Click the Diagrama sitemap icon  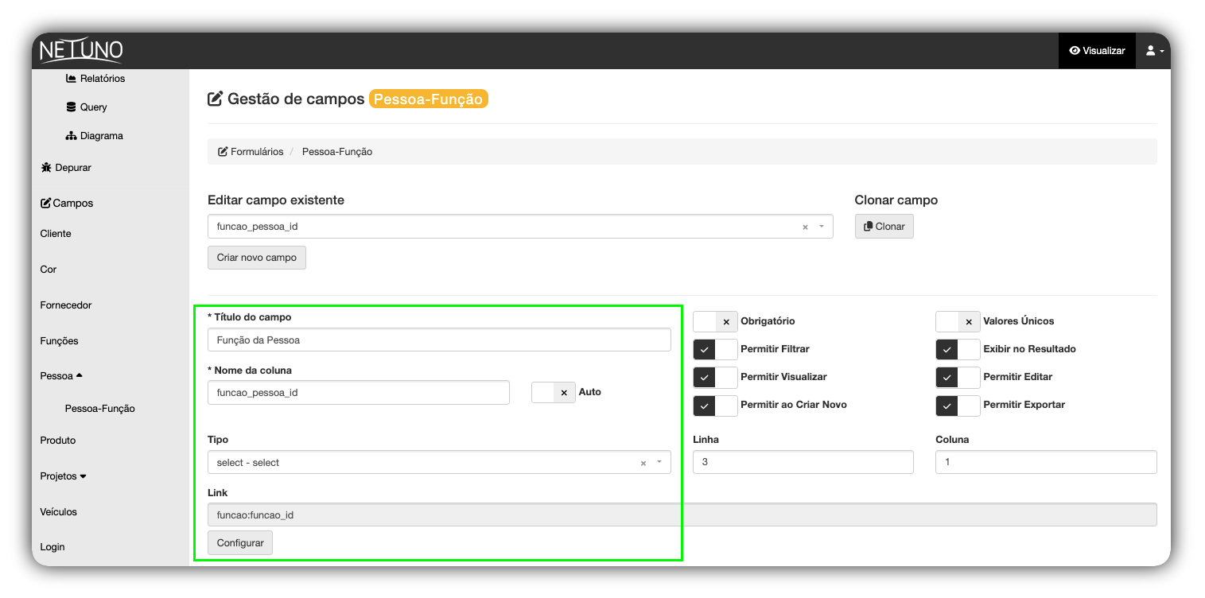coord(71,136)
